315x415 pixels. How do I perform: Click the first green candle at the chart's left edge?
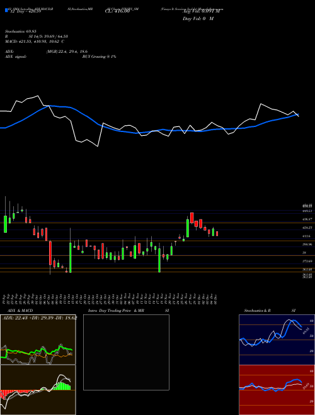pyautogui.click(x=5, y=224)
